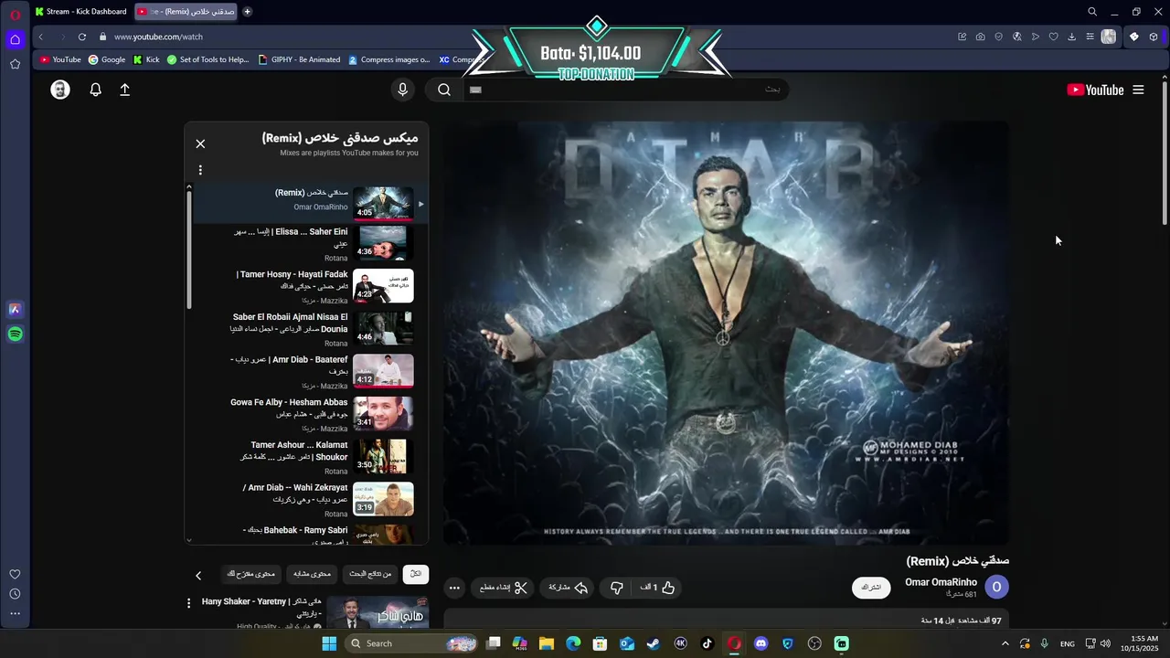Open Spotify in Opera sidebar

[15, 334]
